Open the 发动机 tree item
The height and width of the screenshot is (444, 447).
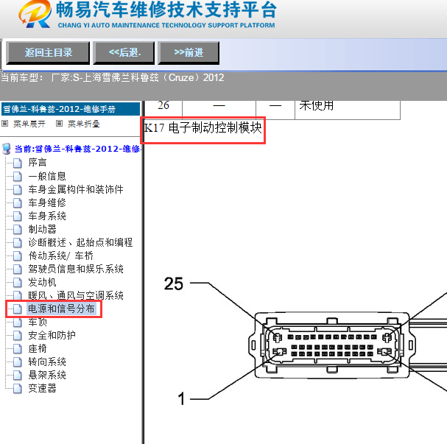coord(42,282)
